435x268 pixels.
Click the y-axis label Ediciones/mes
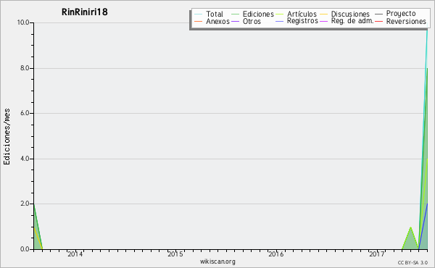point(7,136)
